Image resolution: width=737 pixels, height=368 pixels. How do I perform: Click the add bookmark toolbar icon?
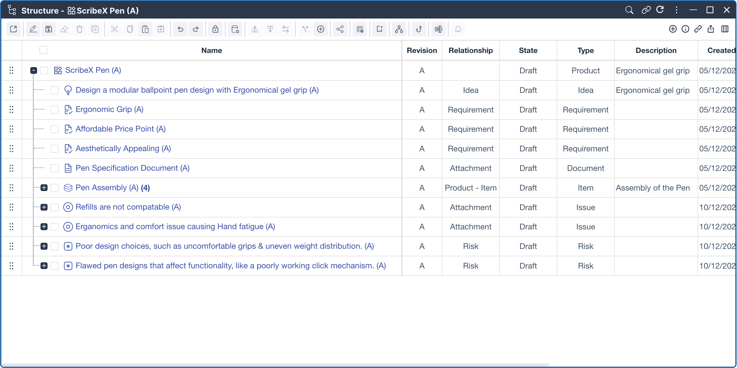coord(379,29)
